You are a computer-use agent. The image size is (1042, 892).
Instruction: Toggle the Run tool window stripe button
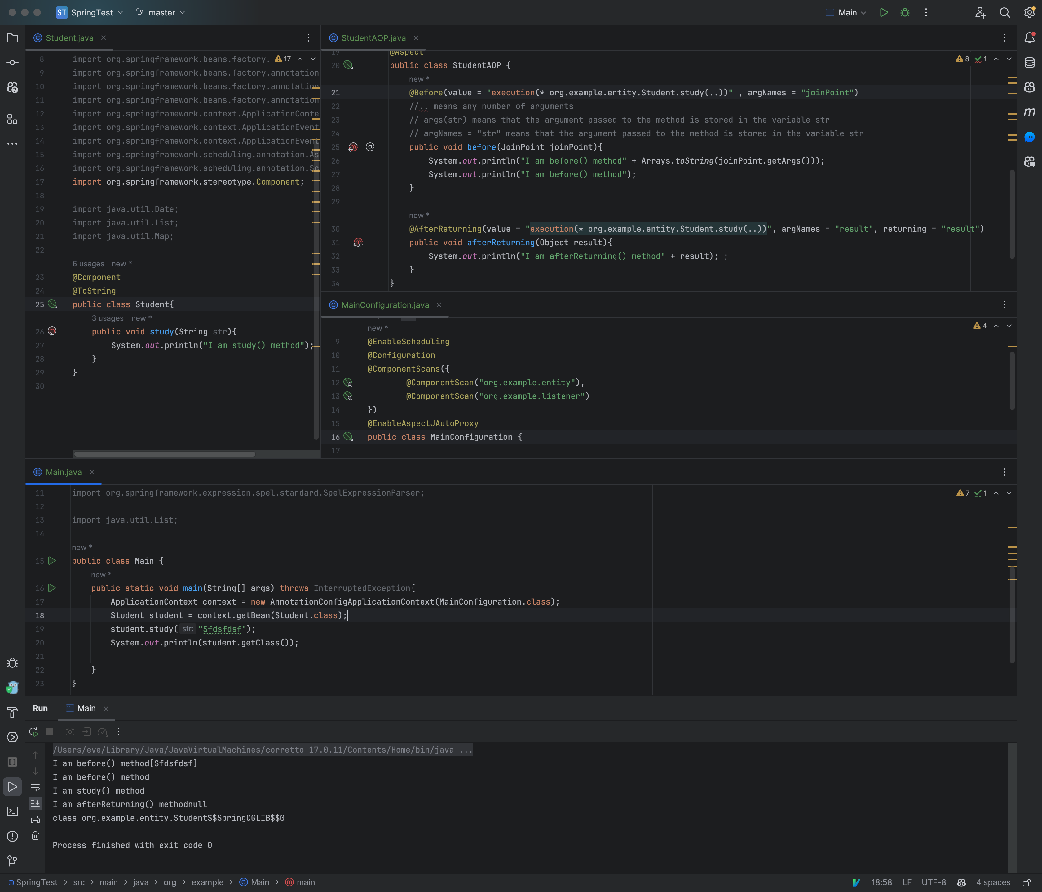coord(13,787)
